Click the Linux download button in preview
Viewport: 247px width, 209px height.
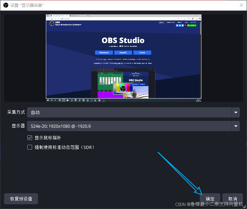[142, 53]
